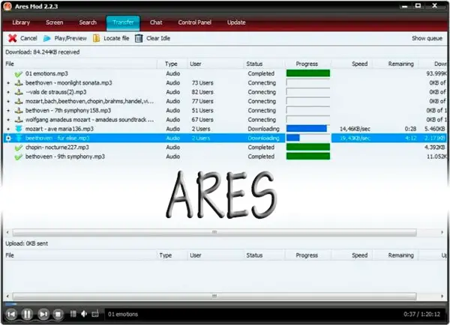The image size is (450, 325).
Task: Expand mozart ave maria136.mp3 row
Action: click(8, 129)
